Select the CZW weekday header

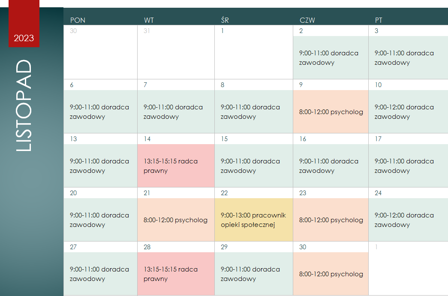pyautogui.click(x=307, y=20)
